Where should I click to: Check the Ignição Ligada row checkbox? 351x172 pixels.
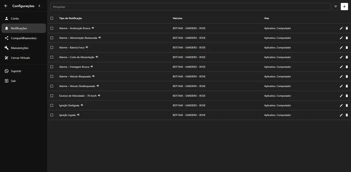pyautogui.click(x=52, y=115)
